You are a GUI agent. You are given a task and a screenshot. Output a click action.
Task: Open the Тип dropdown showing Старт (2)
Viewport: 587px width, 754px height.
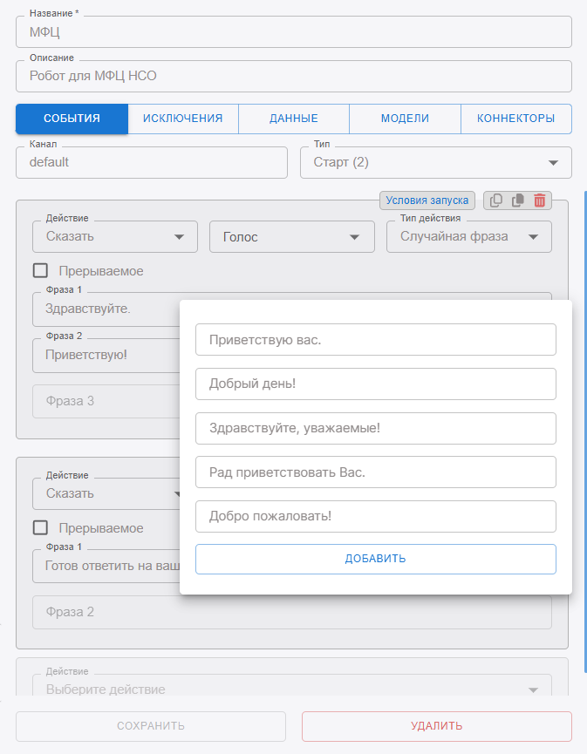[435, 162]
